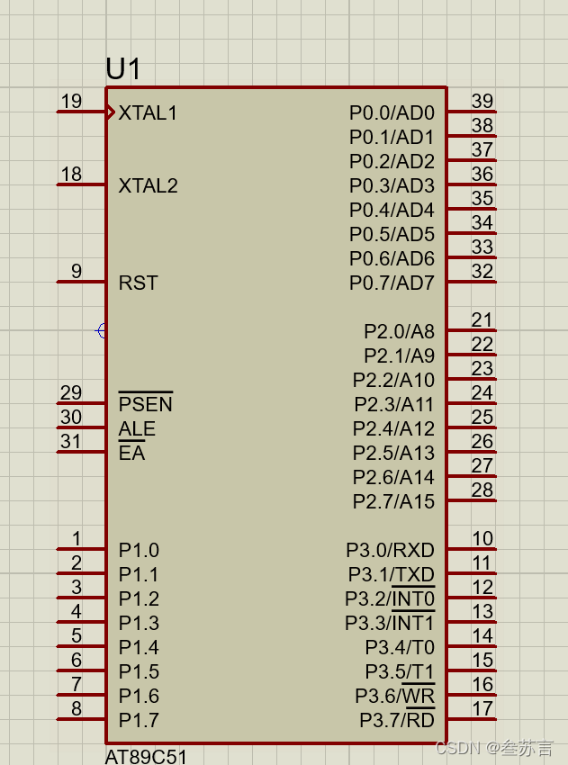Click the P0.0/AD0 pin label

[x=392, y=113]
